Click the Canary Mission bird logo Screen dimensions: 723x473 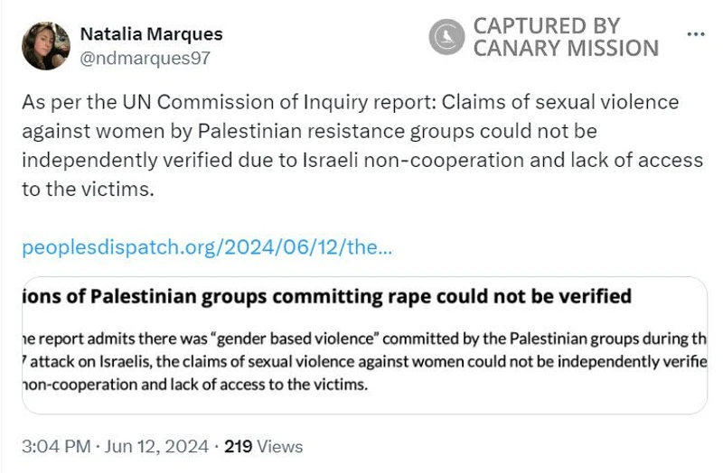(446, 37)
